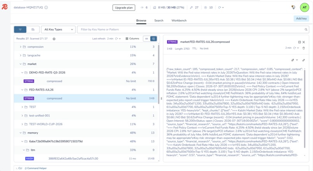This screenshot has width=313, height=171.
Task: Click the key list vertical scrollbar
Action: point(159,74)
